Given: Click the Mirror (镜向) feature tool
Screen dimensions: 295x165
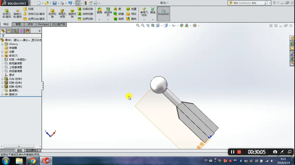Looking at the screenshot, I should 131,19.
